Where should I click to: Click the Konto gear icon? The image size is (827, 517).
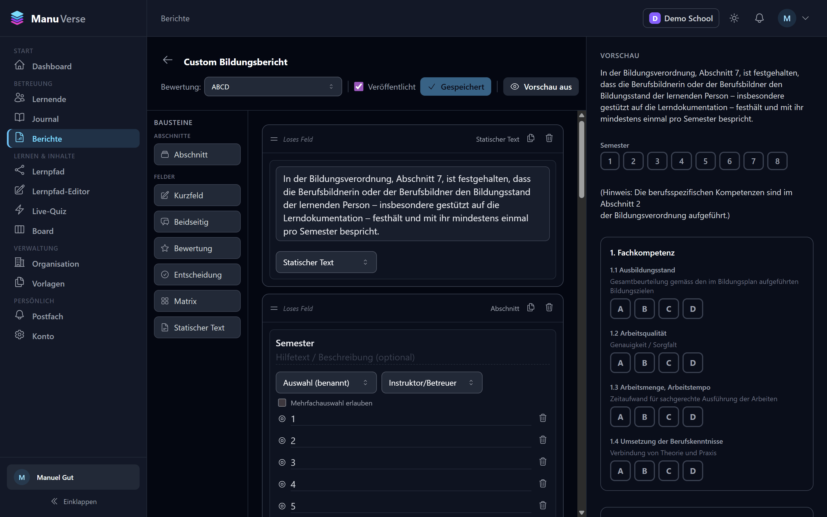tap(20, 335)
